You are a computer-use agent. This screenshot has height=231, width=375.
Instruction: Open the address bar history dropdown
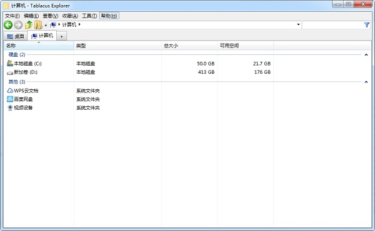tap(298, 24)
